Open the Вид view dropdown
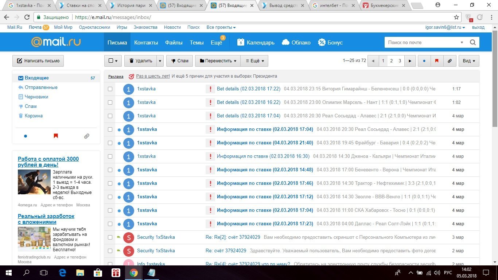This screenshot has height=280, width=498. point(468,61)
